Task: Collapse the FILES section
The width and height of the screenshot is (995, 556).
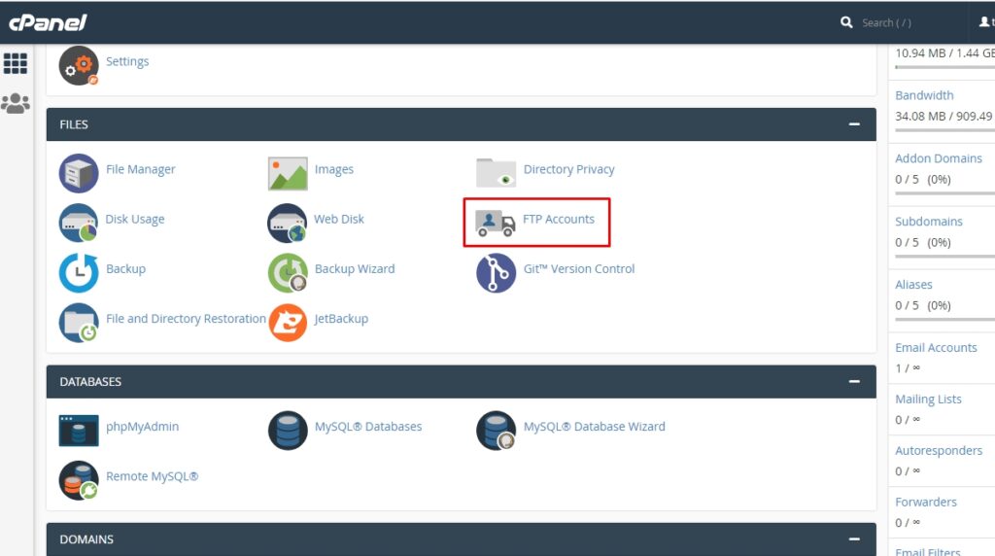Action: (x=854, y=124)
